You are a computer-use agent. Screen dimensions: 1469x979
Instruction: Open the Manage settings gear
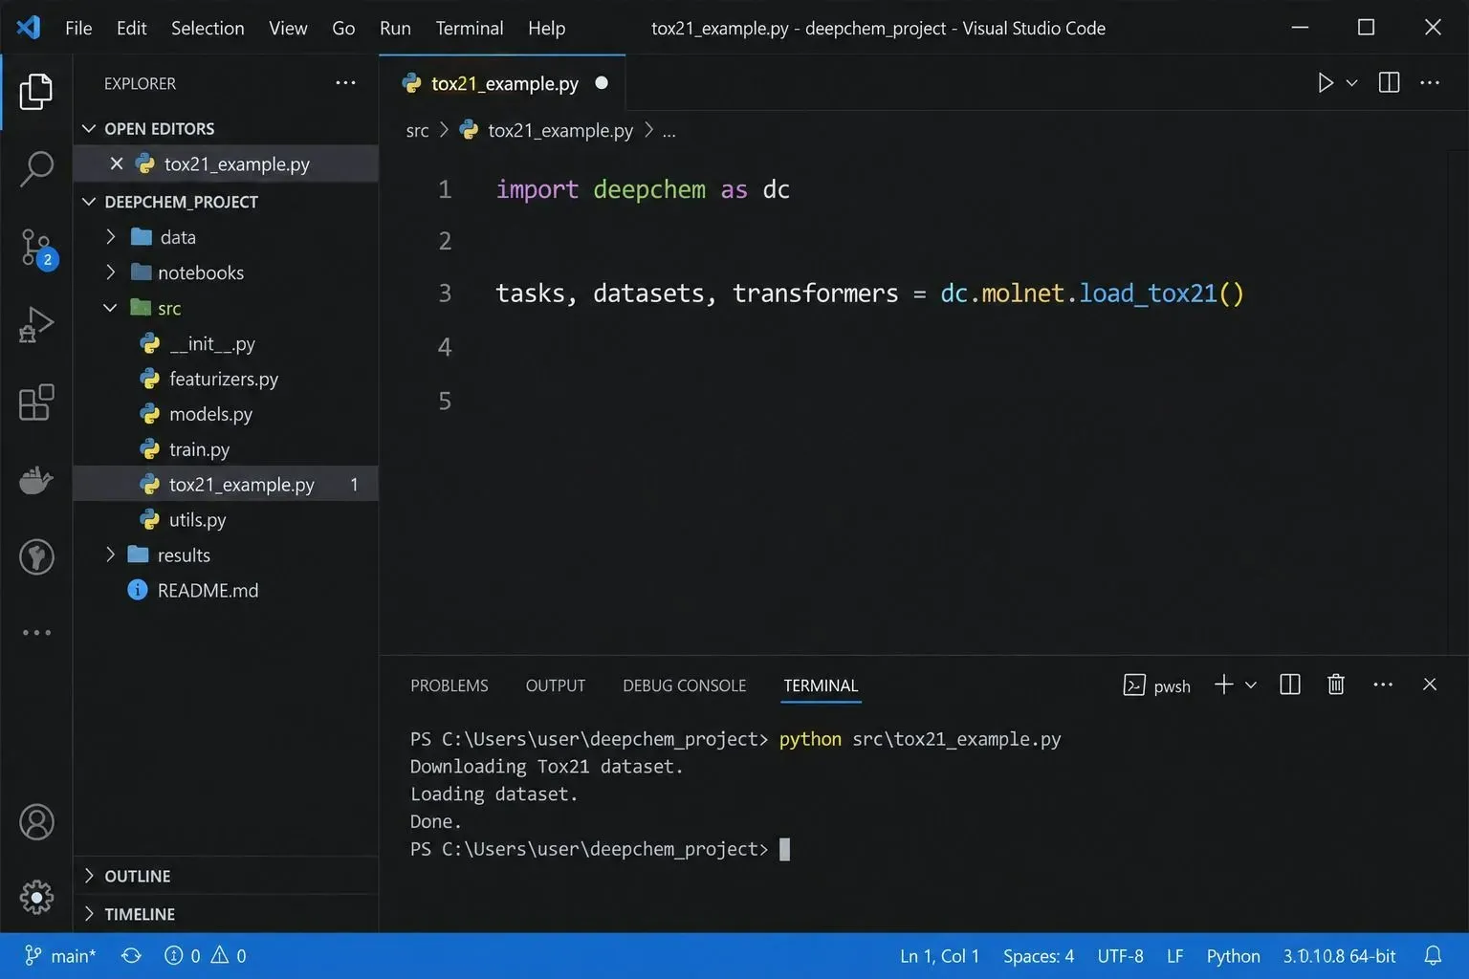36,897
